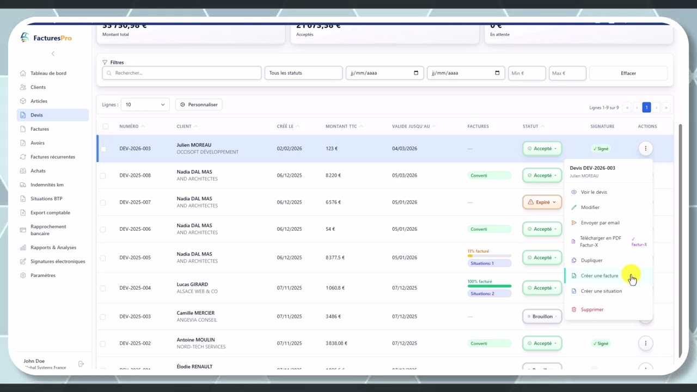Choose Télécharger en PDF Factur-X
697x392 pixels.
point(608,242)
